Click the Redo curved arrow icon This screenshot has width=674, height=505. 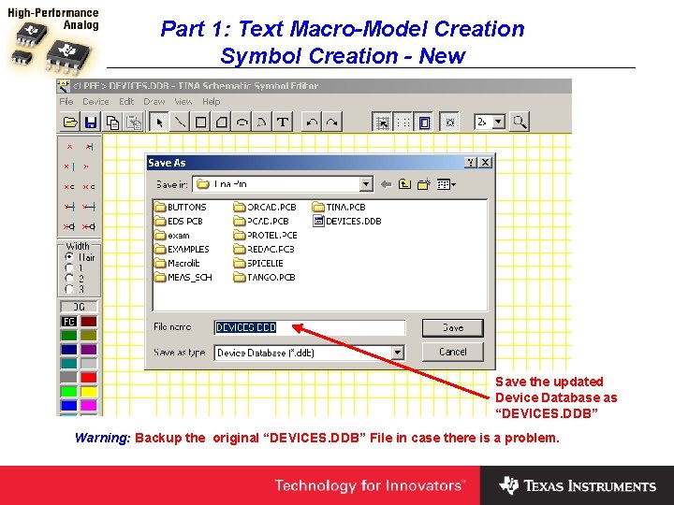[332, 123]
